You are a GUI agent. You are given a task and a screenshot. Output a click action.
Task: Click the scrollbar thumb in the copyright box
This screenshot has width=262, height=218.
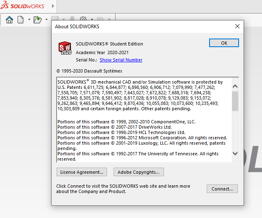(x=235, y=101)
